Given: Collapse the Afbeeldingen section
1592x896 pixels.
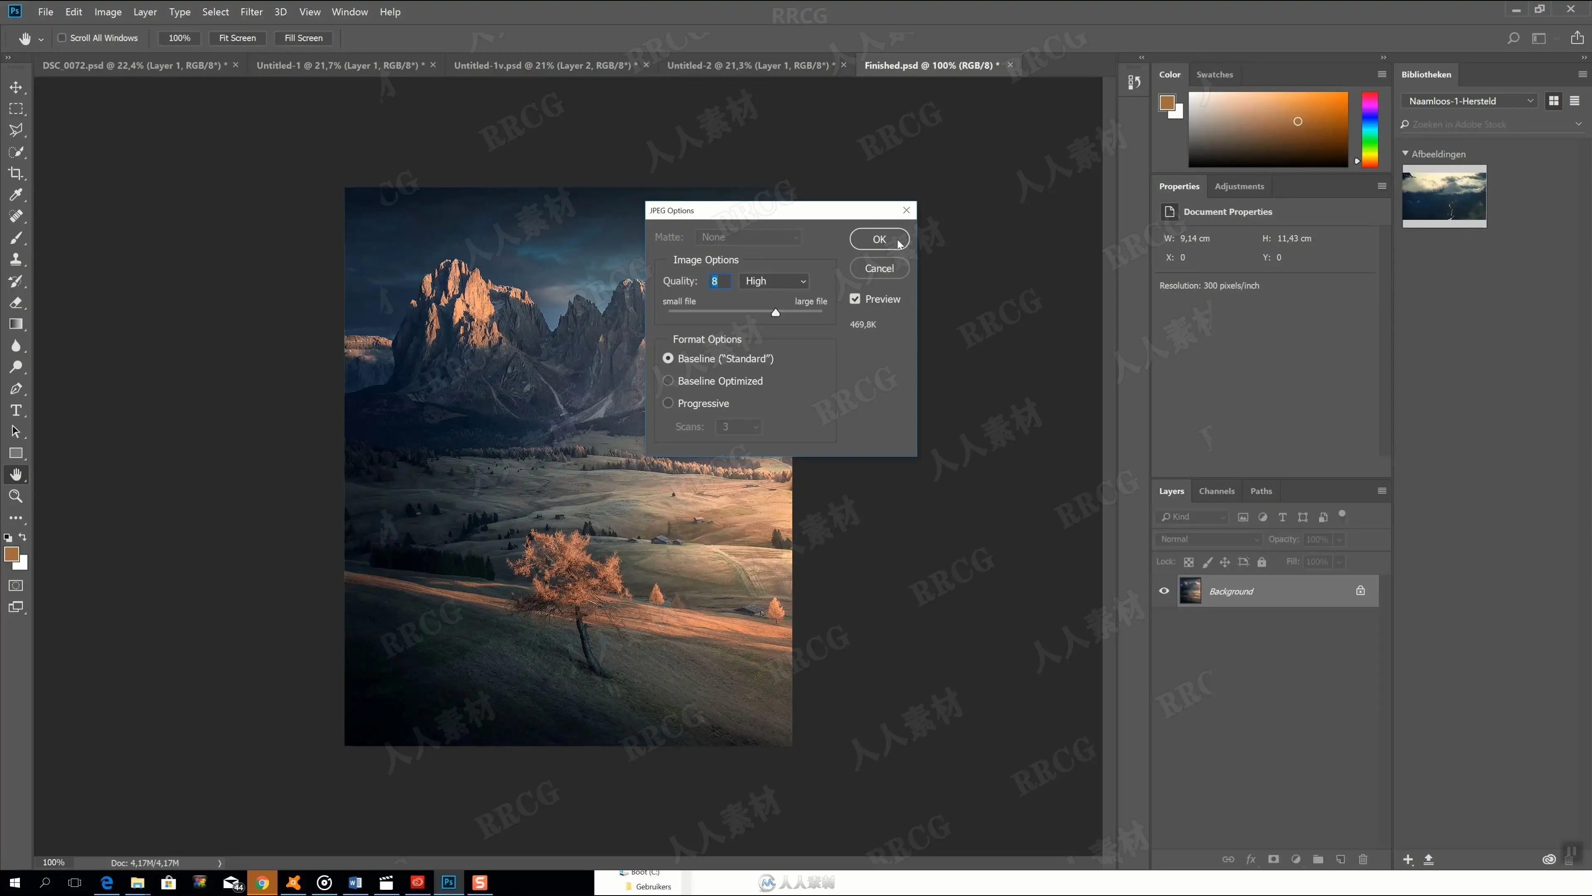Looking at the screenshot, I should 1405,153.
